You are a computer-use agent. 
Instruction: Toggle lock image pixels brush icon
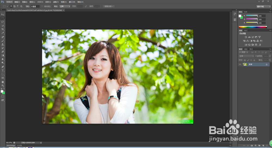coord(248,60)
